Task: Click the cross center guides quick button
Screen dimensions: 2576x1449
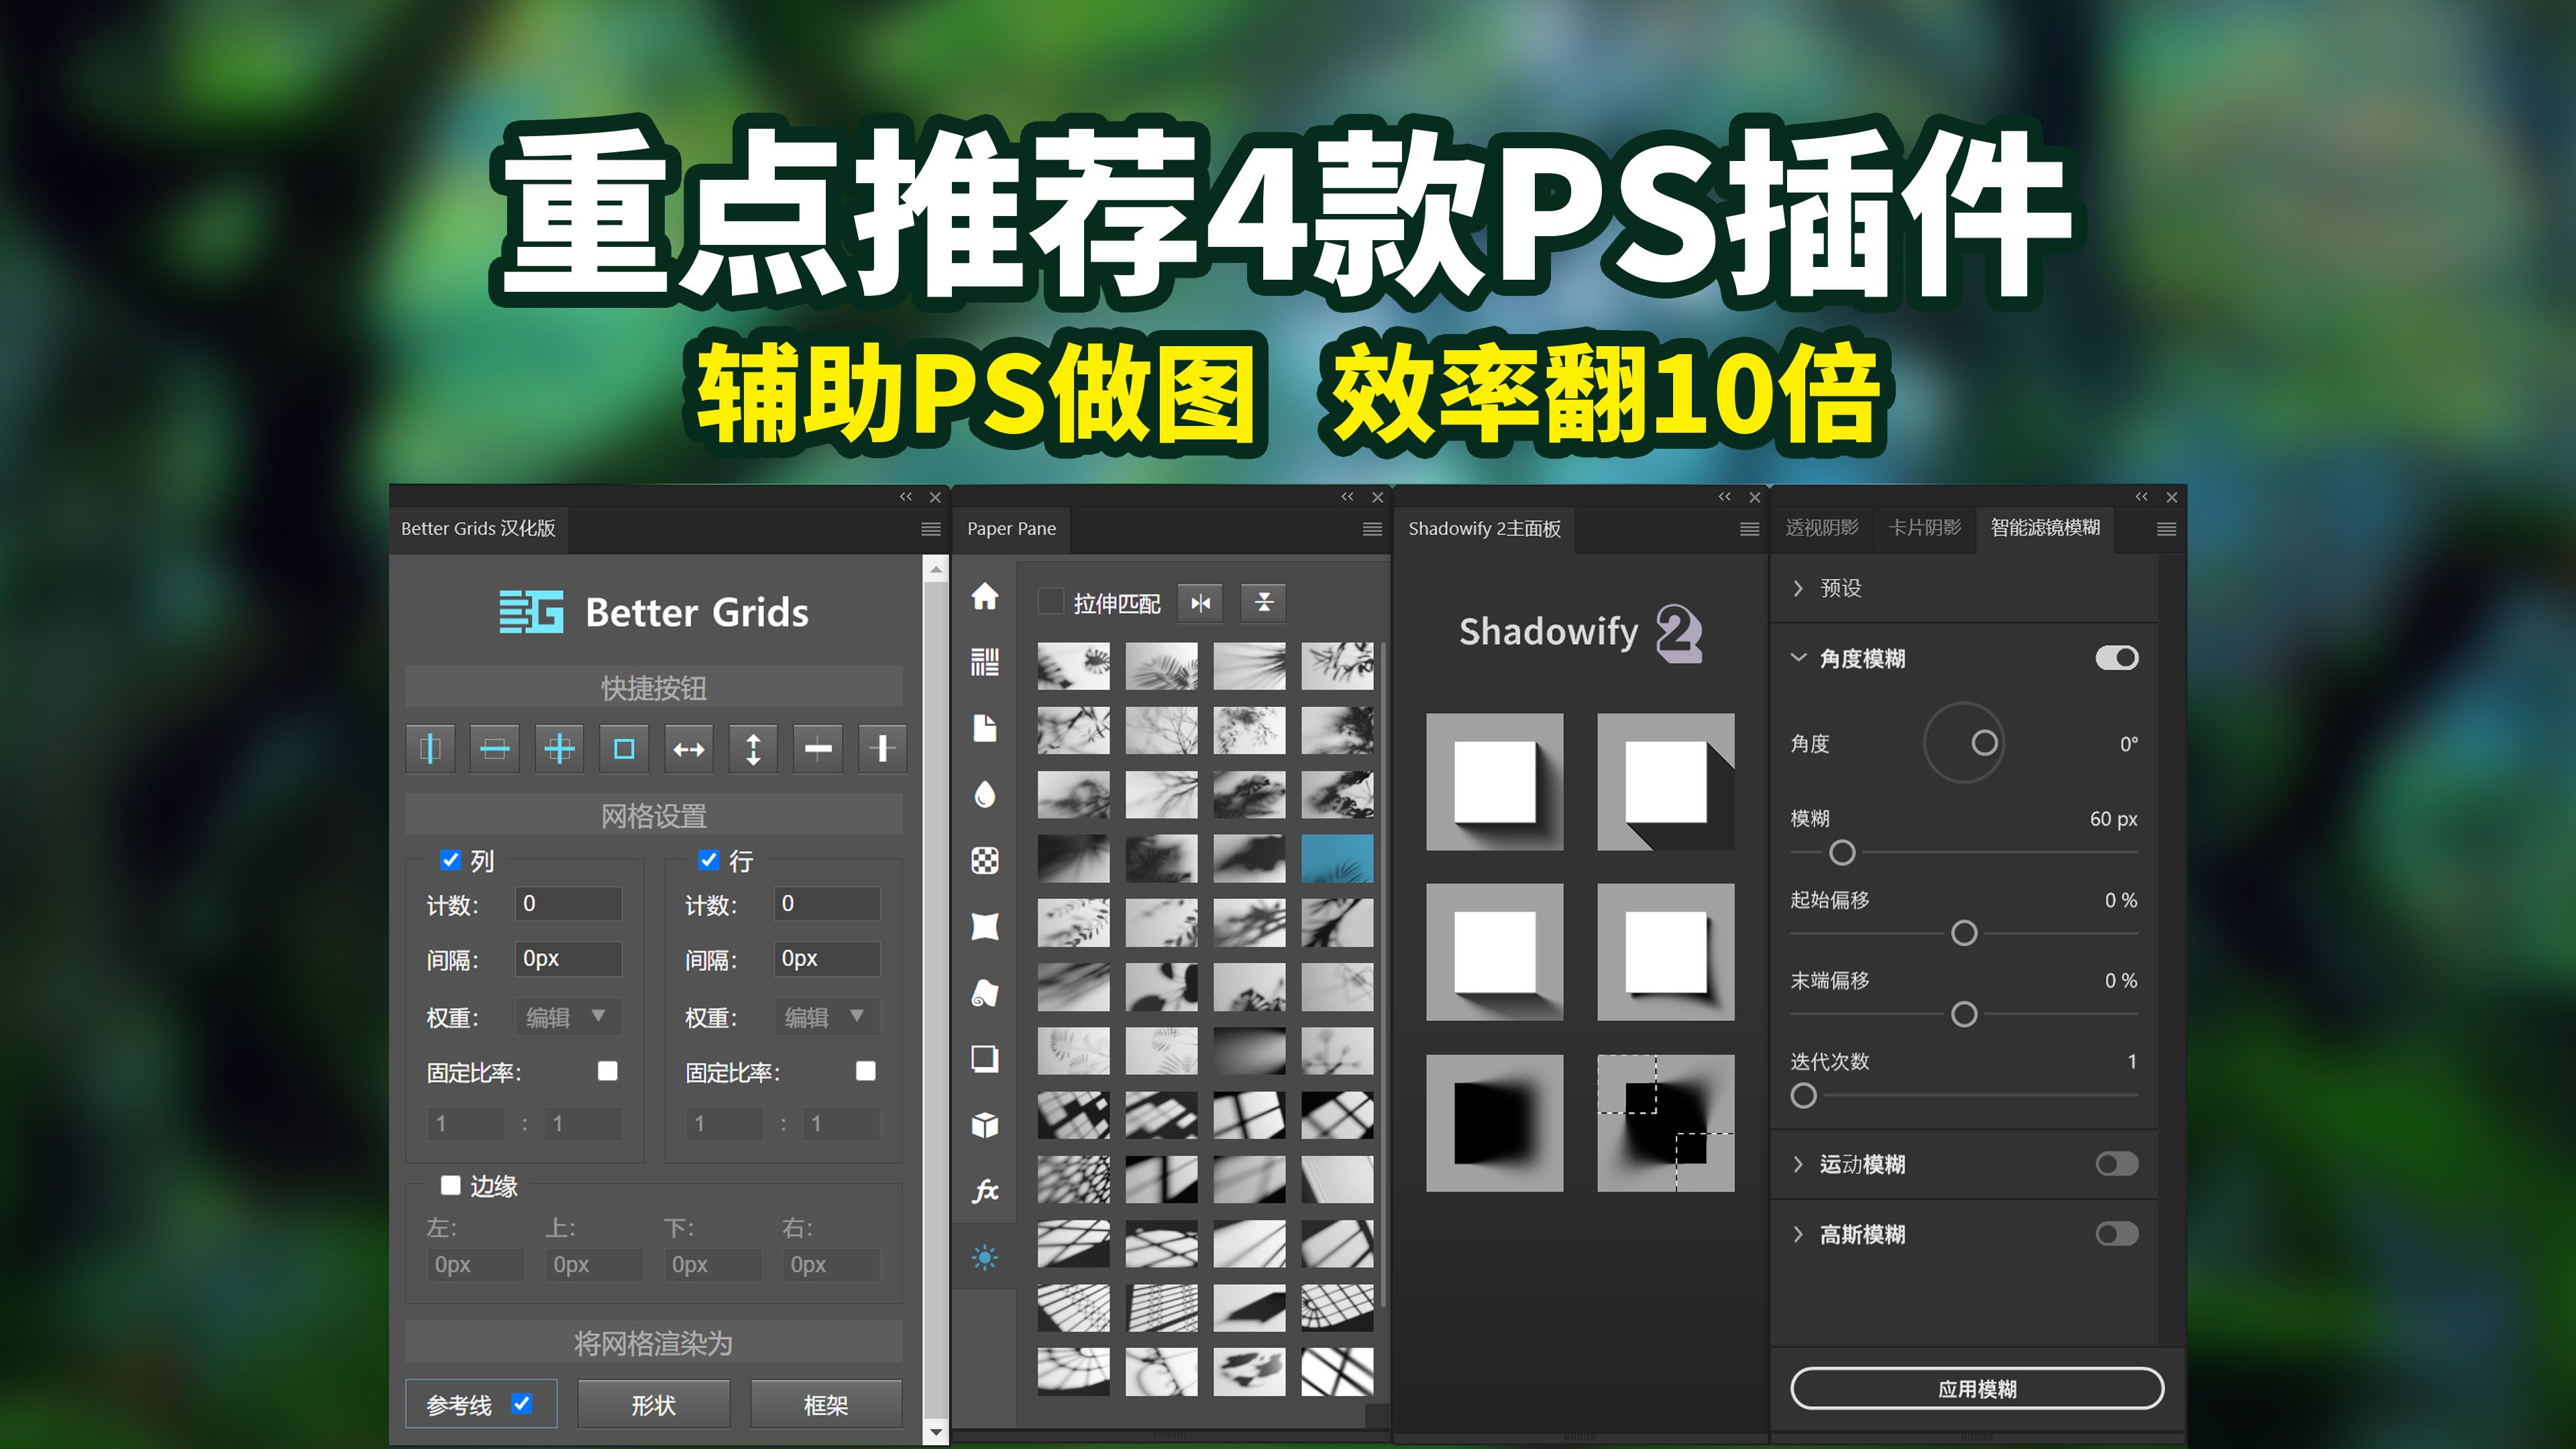Action: pyautogui.click(x=559, y=748)
